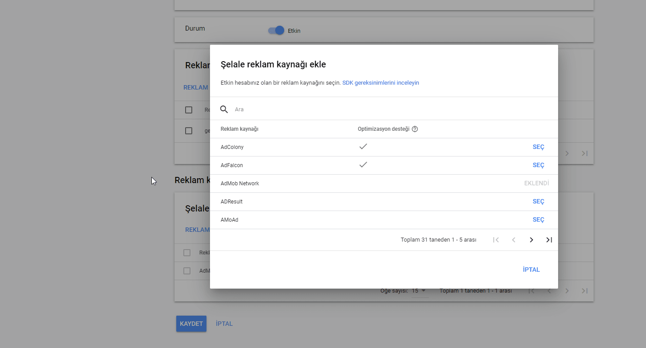
Task: Go to next page of upper background table
Action: point(567,153)
